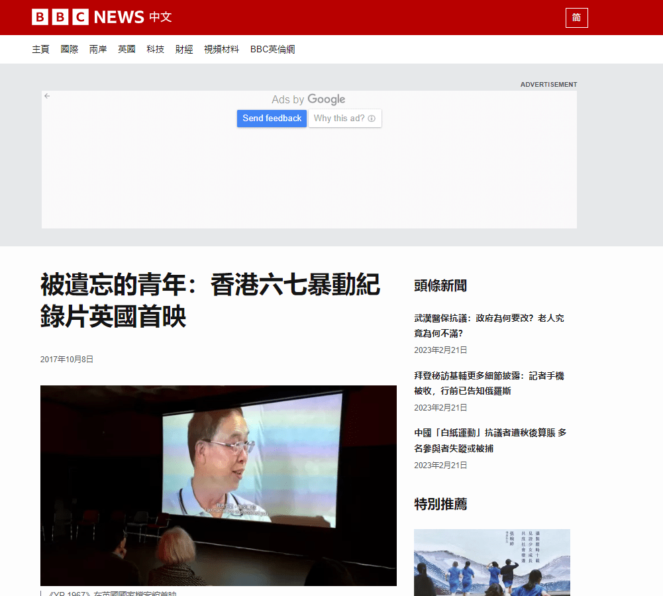Open the 中國「白紙運動」 article link

(x=489, y=440)
